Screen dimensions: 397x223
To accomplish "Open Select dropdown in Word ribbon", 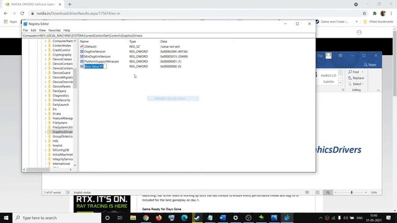I will click(356, 84).
